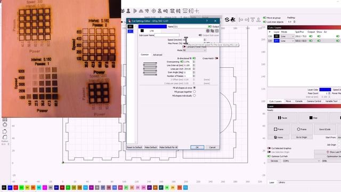Click the circular array gear icon
Viewport: 341px width, 192px height.
coord(5,125)
